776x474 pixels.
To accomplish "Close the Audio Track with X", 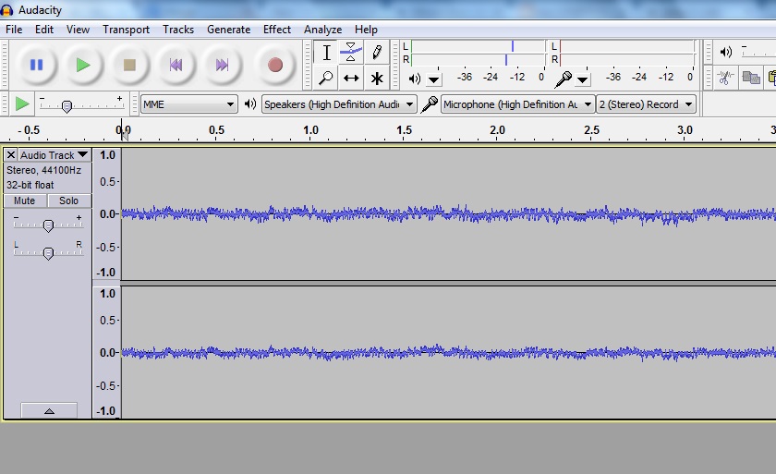I will click(x=11, y=155).
